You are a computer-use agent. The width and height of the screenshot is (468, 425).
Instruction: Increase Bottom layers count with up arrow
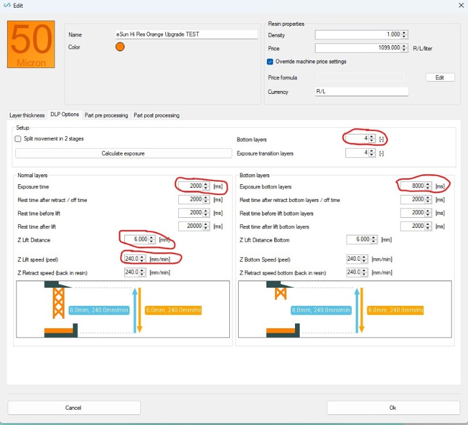[372, 137]
